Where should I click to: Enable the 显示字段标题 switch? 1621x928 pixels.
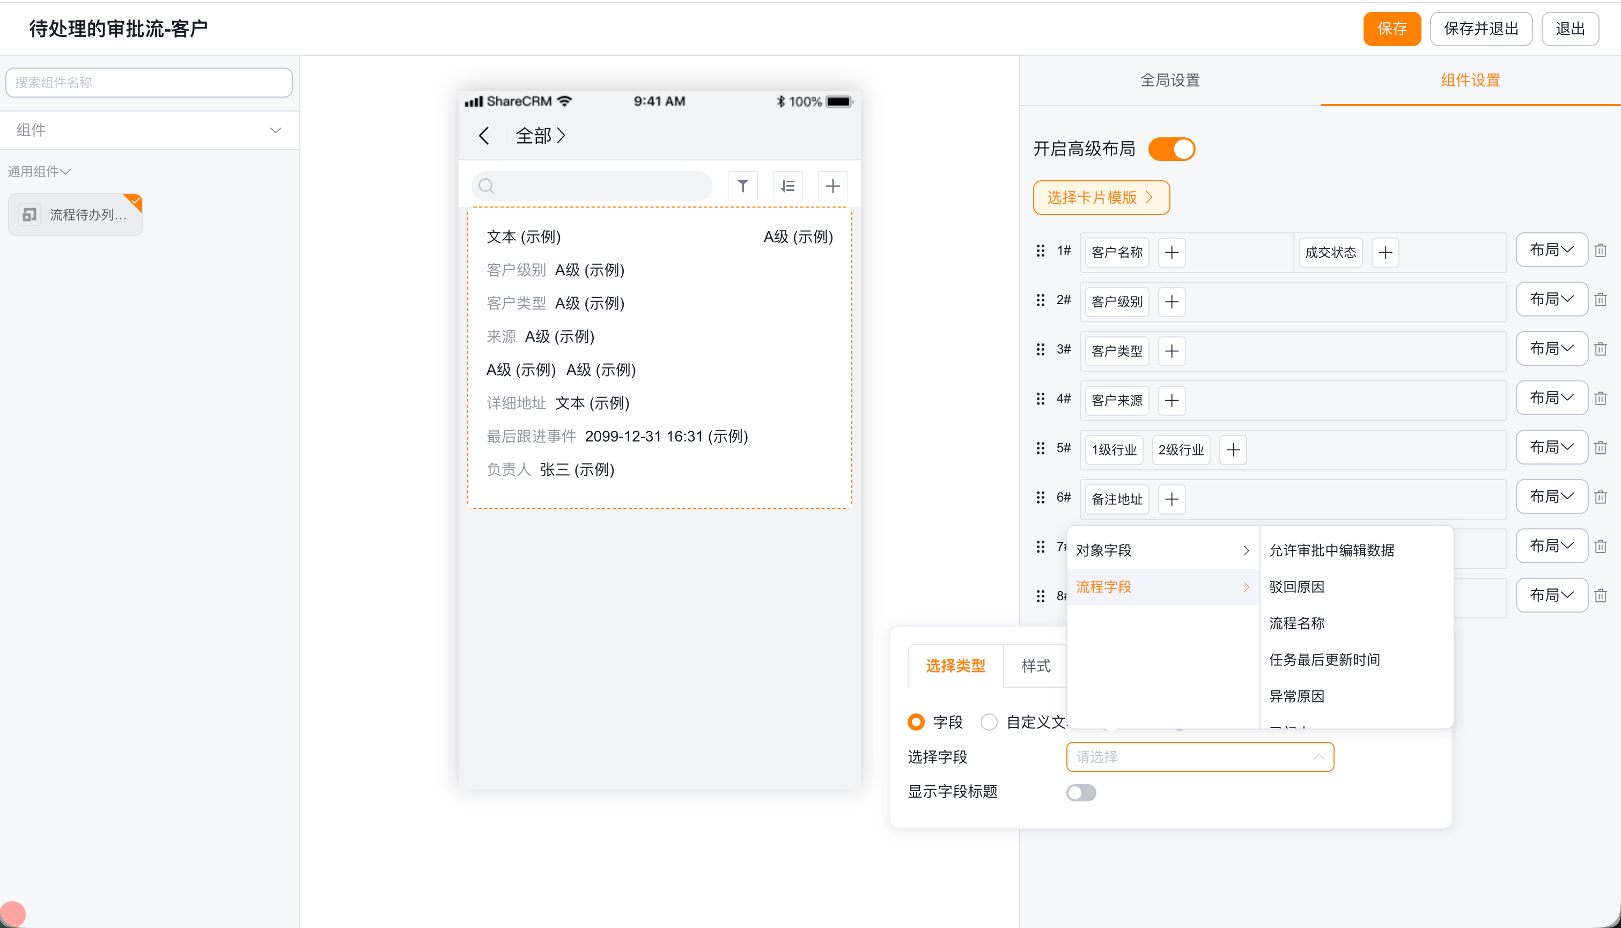click(x=1081, y=792)
